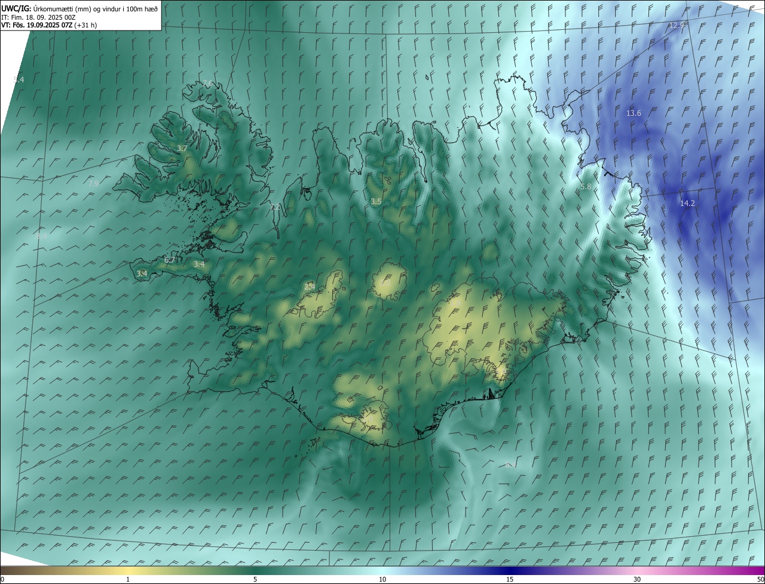
Task: Click the "3.7" value label on the map
Action: pyautogui.click(x=182, y=148)
